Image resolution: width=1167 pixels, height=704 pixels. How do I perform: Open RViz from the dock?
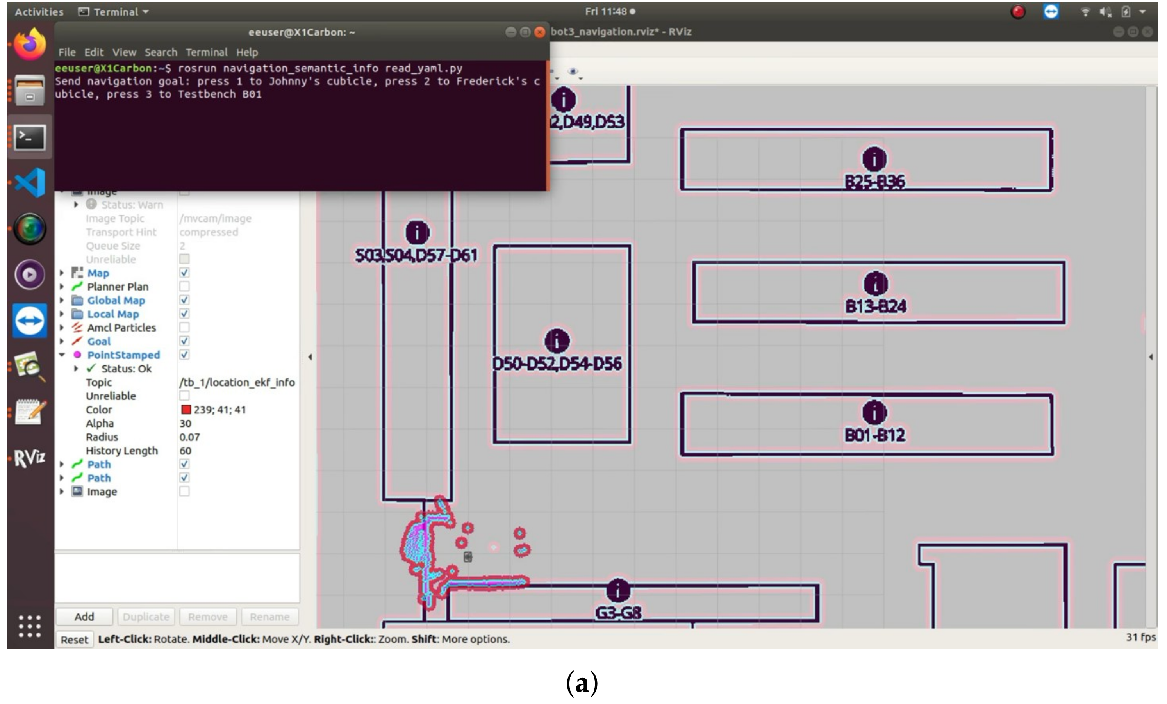tap(29, 458)
